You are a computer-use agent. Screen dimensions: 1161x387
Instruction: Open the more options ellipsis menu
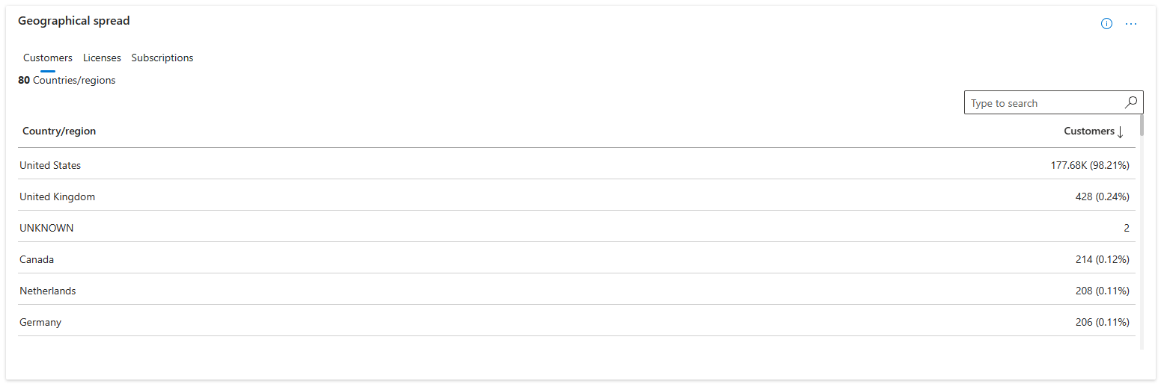click(x=1131, y=24)
